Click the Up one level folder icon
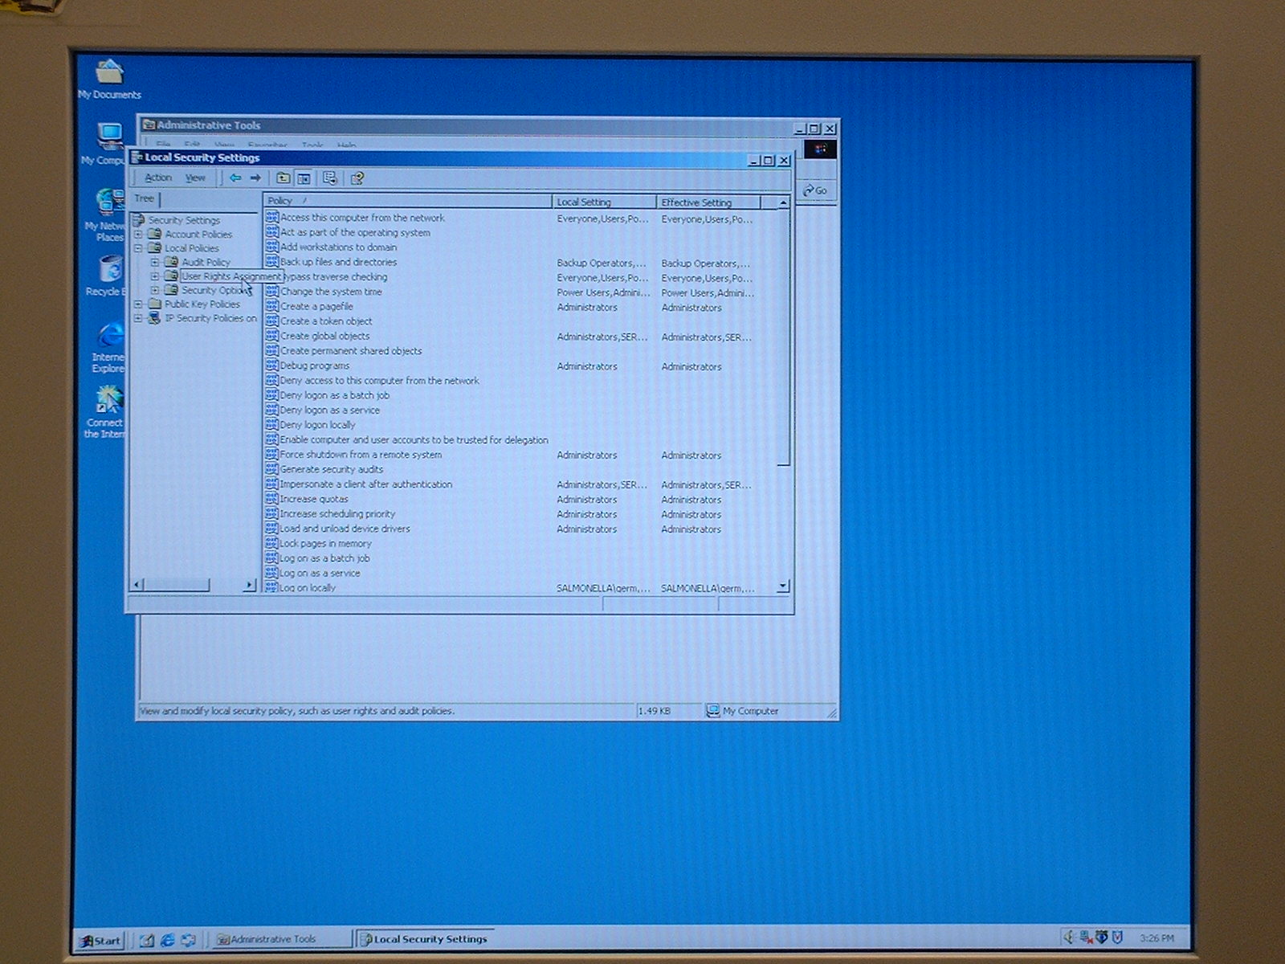 coord(283,178)
